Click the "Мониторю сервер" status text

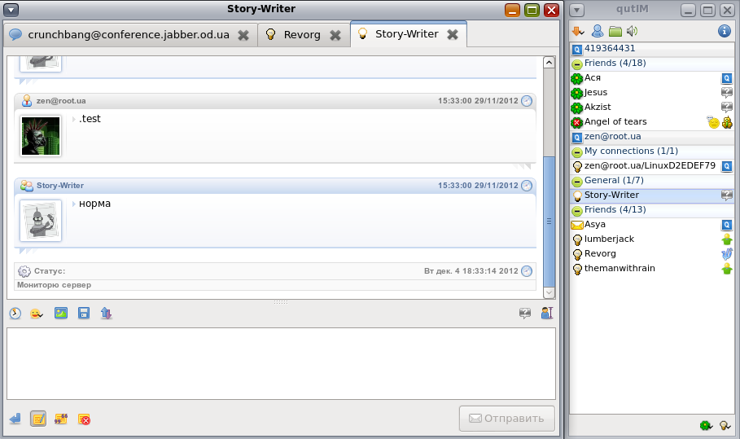pyautogui.click(x=55, y=285)
